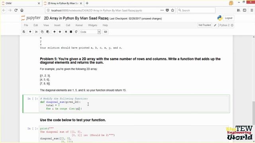Image resolution: width=255 pixels, height=143 pixels.
Task: Show site information icon in address bar
Action: tap(48, 10)
